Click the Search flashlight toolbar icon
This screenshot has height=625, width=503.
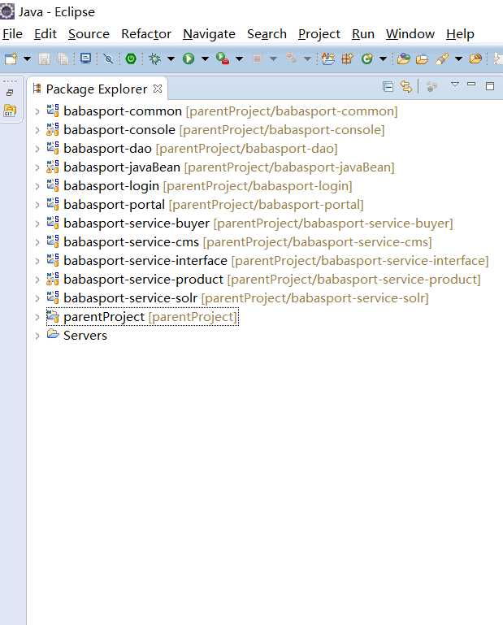tap(441, 59)
